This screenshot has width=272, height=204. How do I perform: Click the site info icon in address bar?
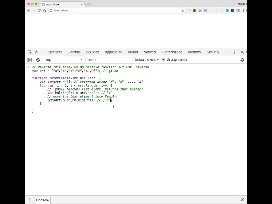tap(51, 11)
